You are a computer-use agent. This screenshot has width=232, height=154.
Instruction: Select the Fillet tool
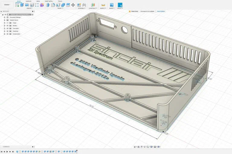pos(53,5)
